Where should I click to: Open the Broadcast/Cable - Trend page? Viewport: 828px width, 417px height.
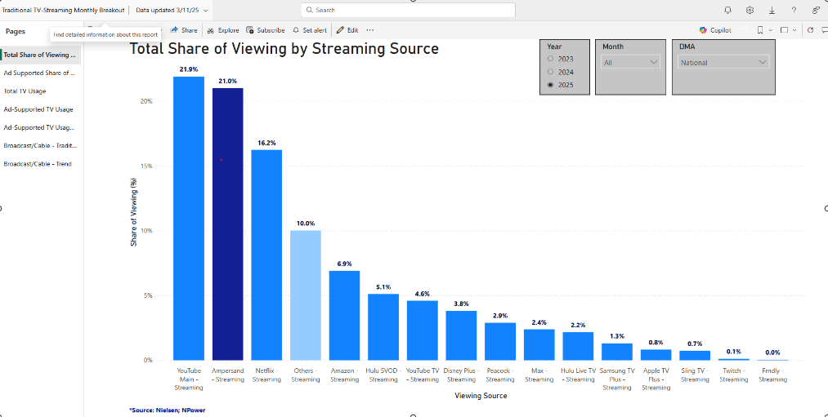(x=38, y=164)
